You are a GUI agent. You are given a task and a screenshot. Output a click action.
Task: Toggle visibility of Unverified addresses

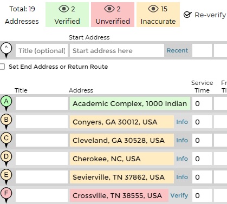click(x=109, y=9)
